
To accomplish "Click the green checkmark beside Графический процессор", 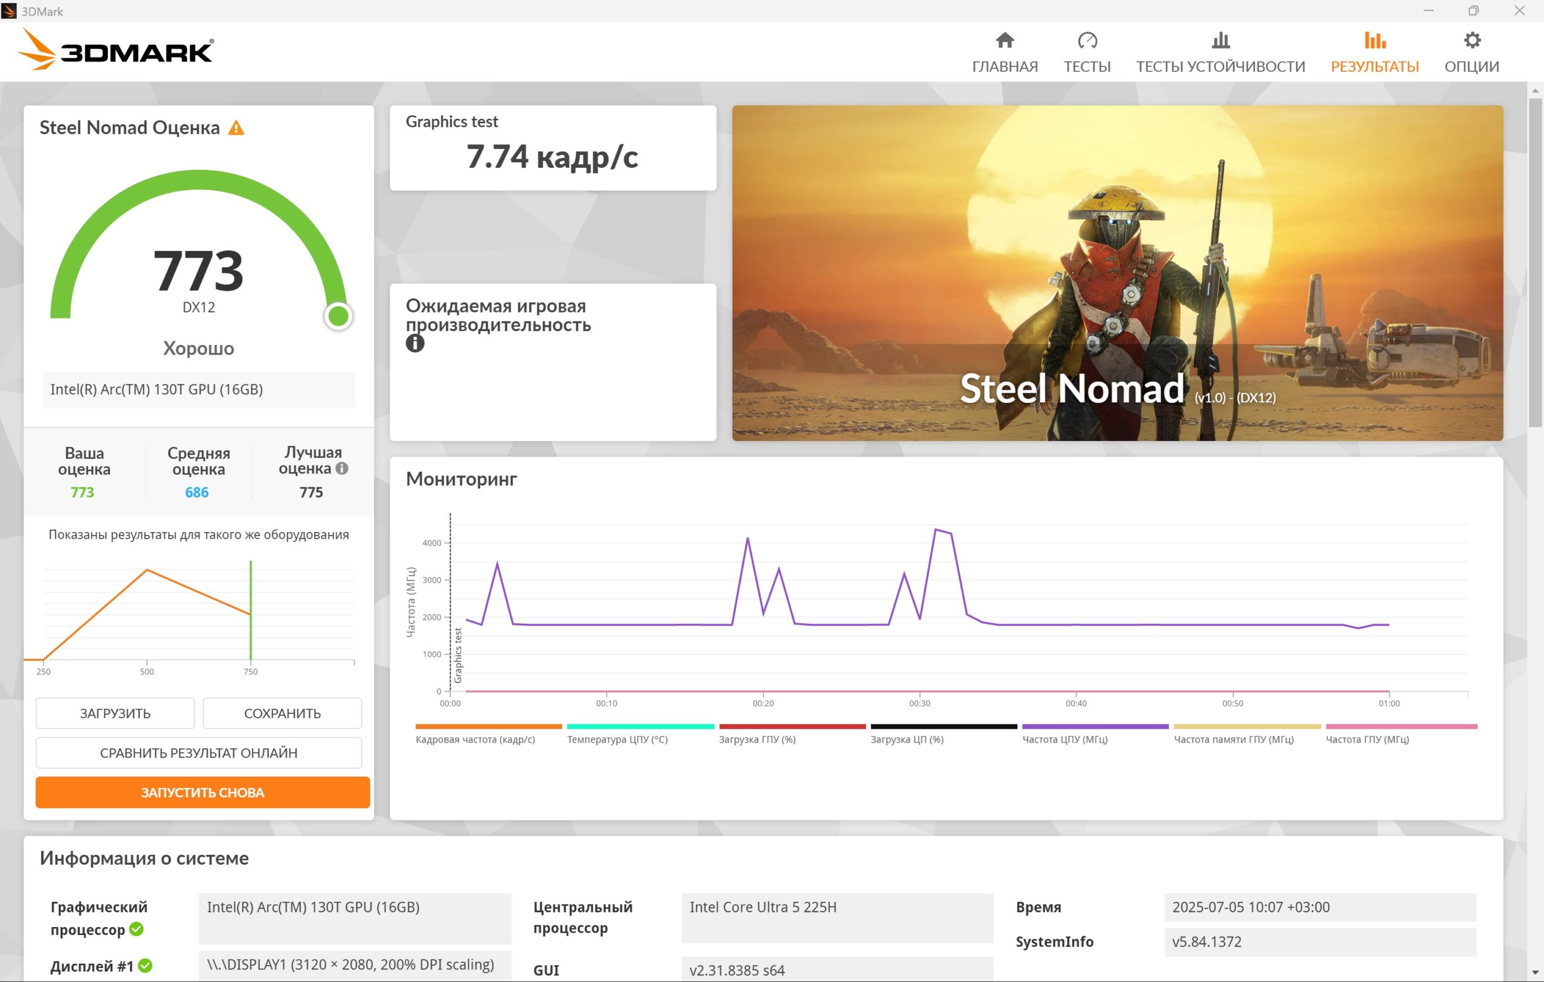I will (x=136, y=929).
